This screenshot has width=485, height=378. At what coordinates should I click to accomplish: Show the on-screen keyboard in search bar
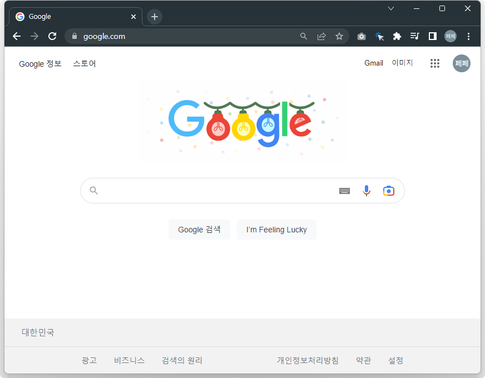(x=344, y=191)
